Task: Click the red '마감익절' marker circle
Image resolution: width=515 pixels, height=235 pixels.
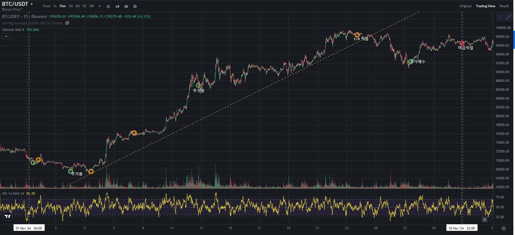Action: click(x=462, y=43)
